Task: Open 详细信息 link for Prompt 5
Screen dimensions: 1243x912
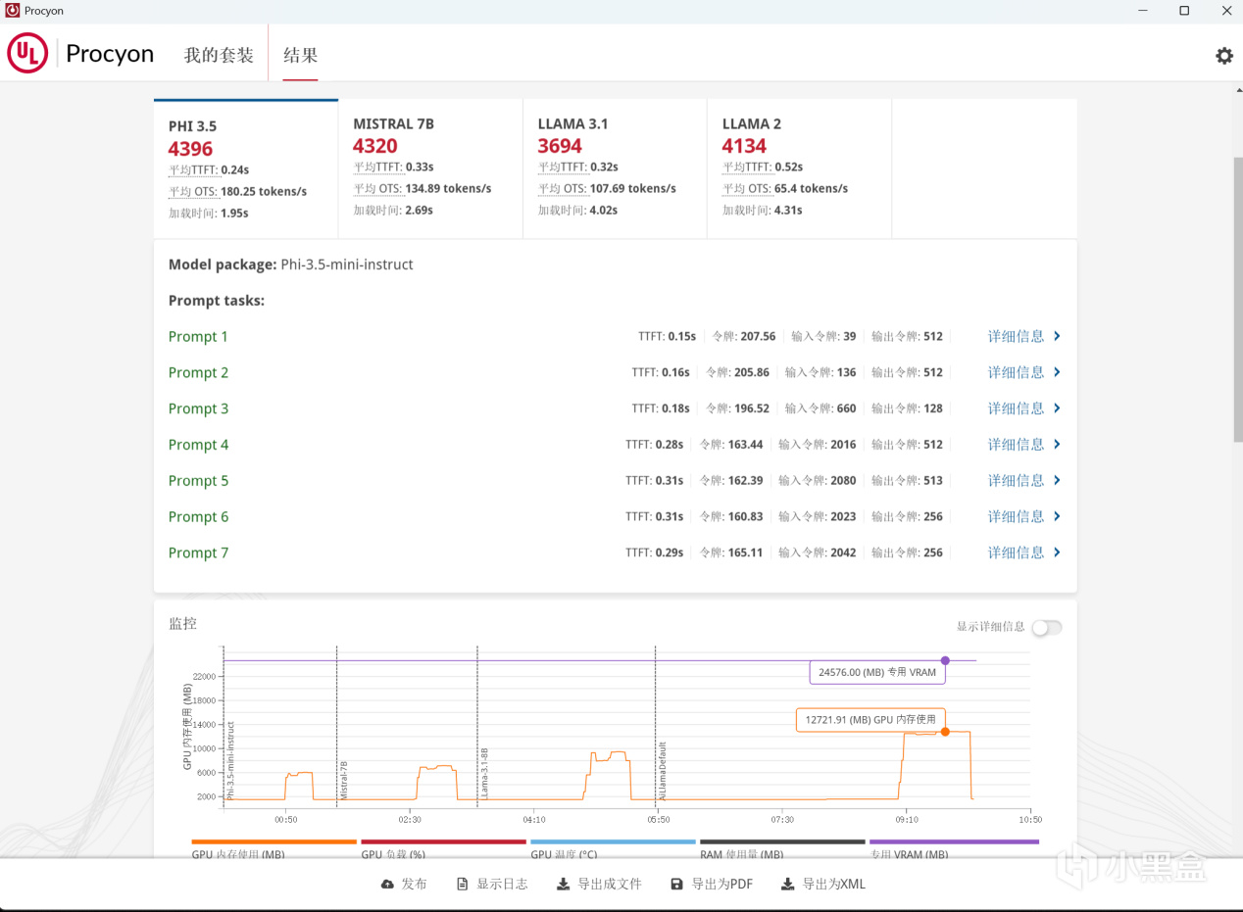Action: [1017, 481]
